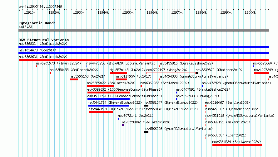The image size is (278, 157).
Task: Open variant nsv5995108 (Wu2021)
Action: pyautogui.click(x=87, y=76)
